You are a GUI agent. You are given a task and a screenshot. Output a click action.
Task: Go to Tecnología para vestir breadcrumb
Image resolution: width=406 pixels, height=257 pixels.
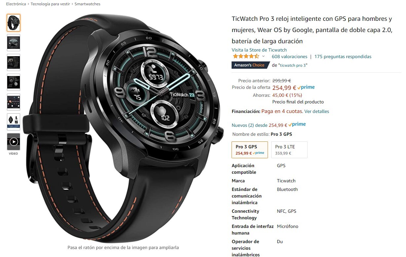pyautogui.click(x=50, y=4)
